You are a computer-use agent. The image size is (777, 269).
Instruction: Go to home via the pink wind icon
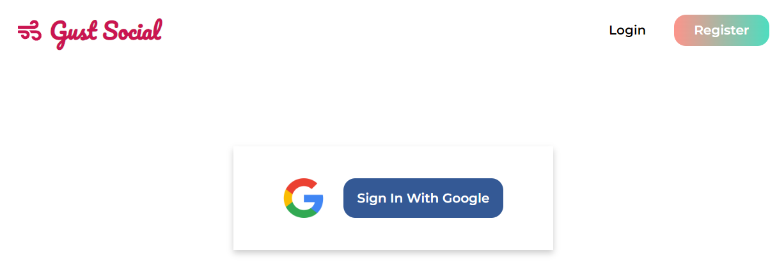tap(29, 31)
